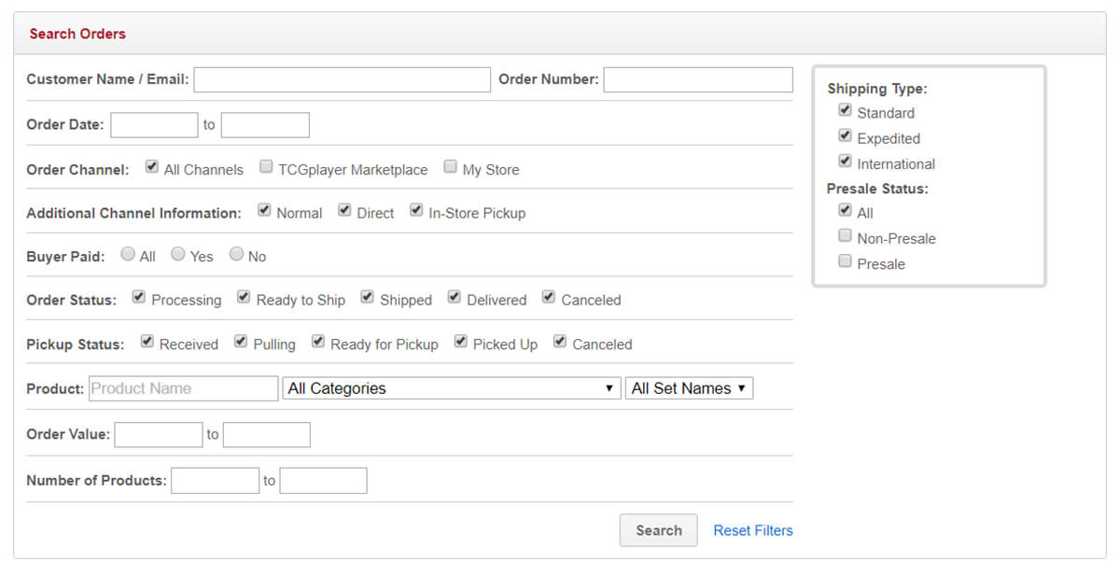Click the Order Date end field

click(265, 125)
